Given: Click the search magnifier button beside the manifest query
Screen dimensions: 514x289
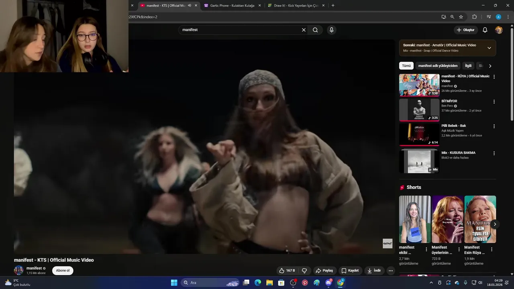Looking at the screenshot, I should point(315,30).
